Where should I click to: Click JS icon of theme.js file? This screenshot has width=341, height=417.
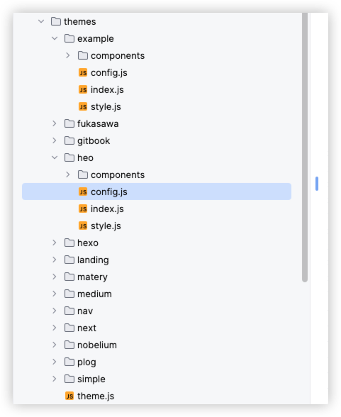tap(69, 396)
